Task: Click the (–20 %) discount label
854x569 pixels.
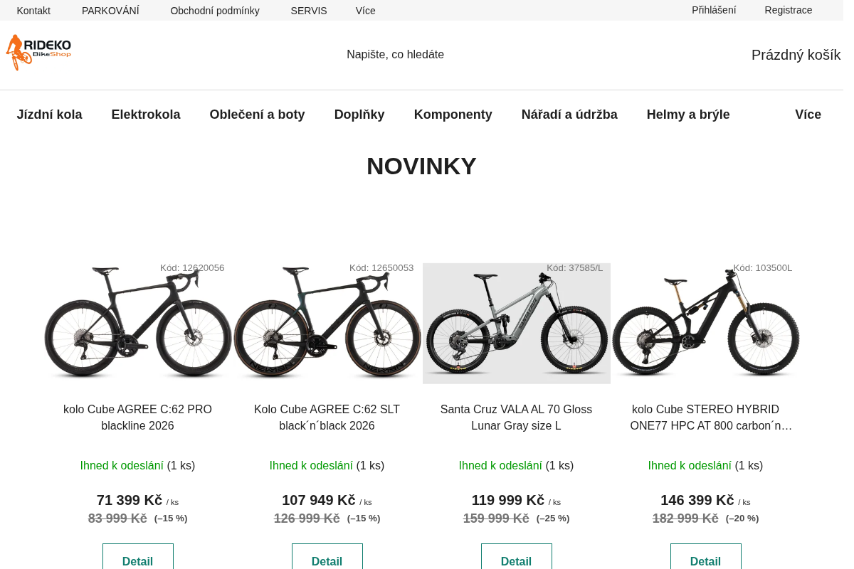Action: [742, 519]
